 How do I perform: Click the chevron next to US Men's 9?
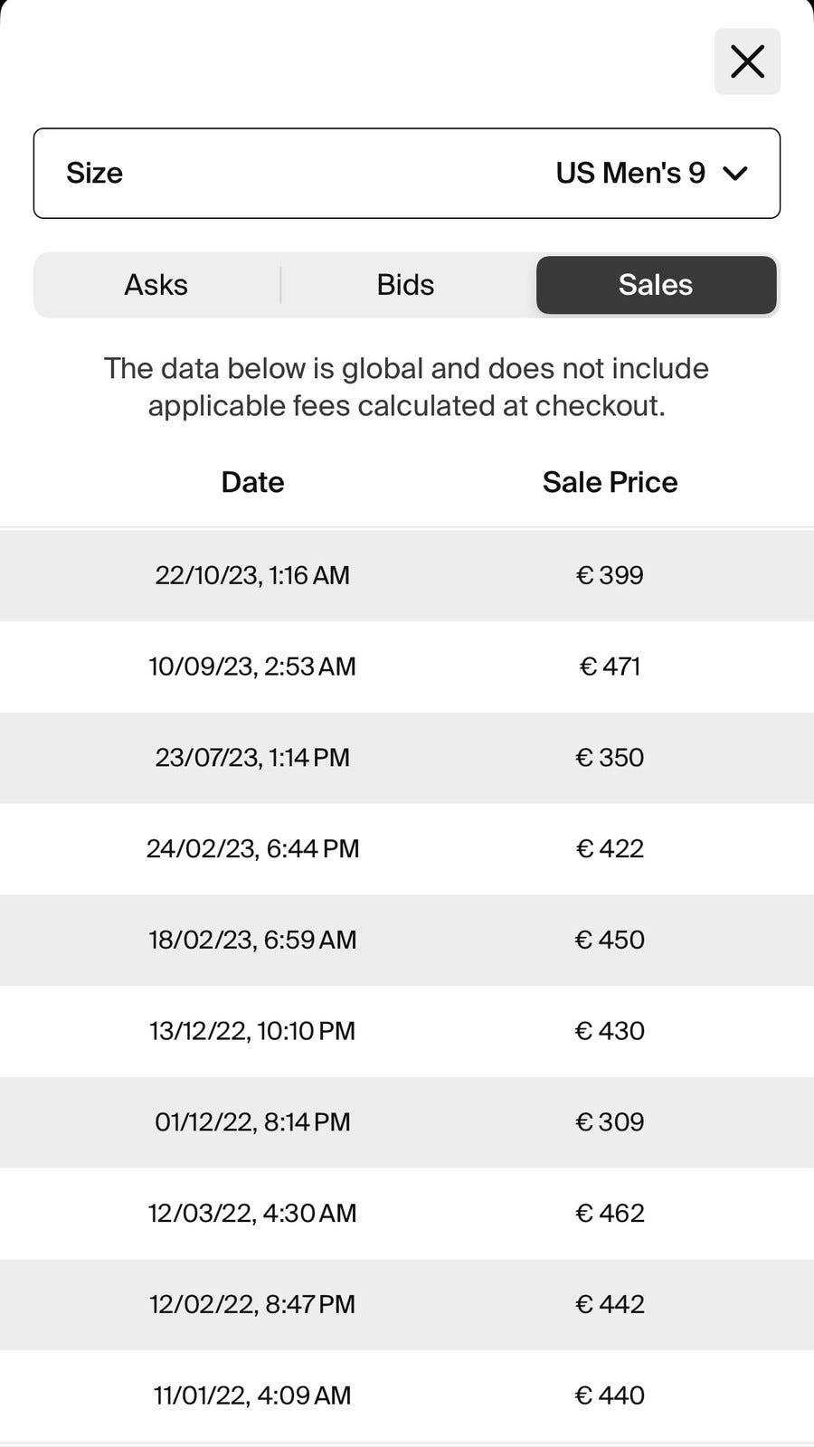pos(736,173)
